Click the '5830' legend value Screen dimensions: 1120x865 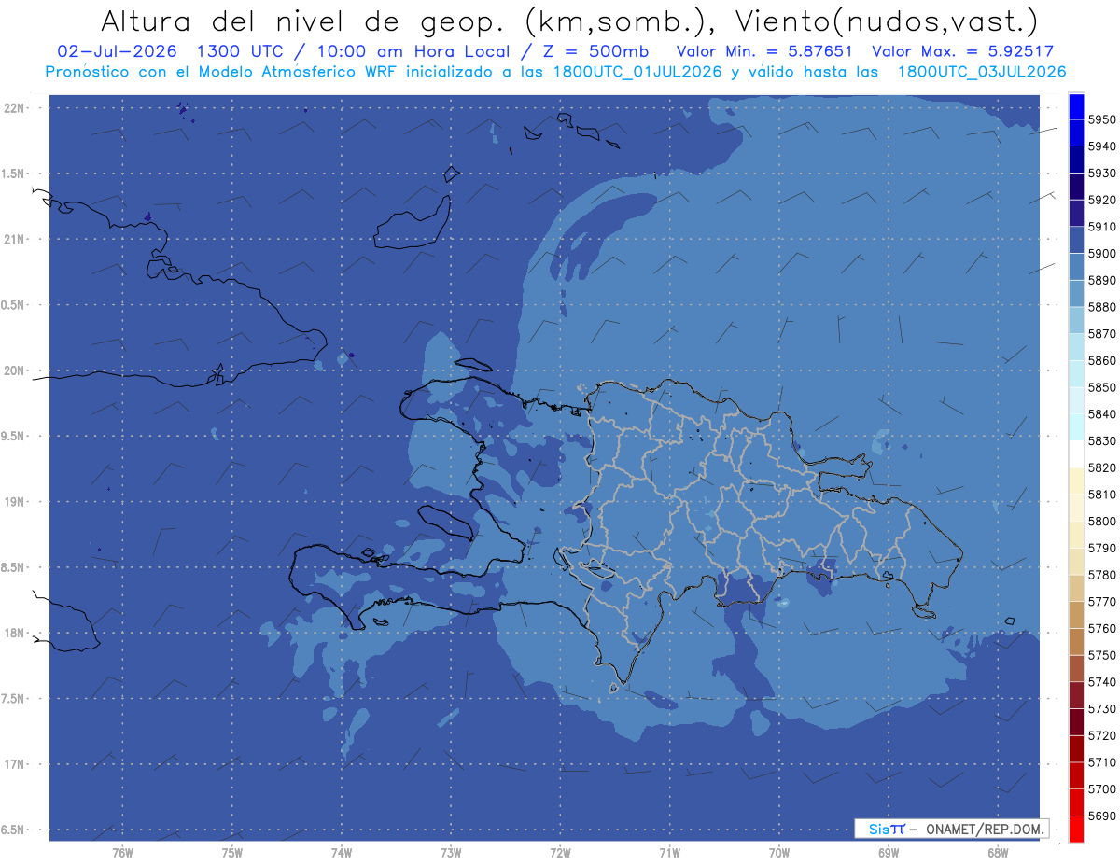click(x=1101, y=441)
